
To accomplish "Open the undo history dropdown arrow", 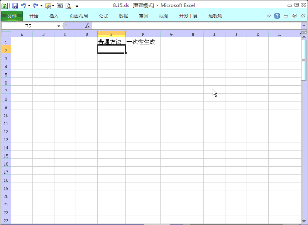I will coord(29,6).
